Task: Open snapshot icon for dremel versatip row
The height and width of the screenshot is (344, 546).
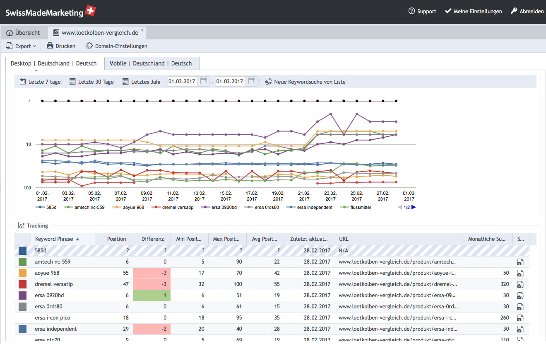Action: pyautogui.click(x=520, y=284)
